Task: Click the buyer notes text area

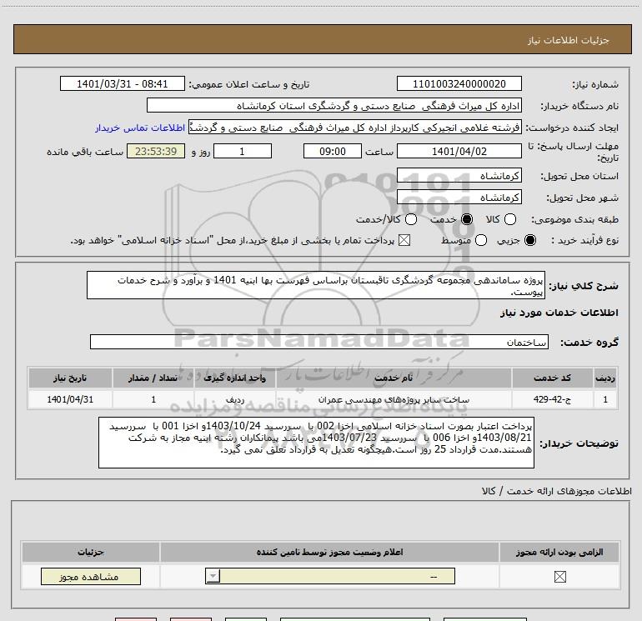Action: point(316,443)
